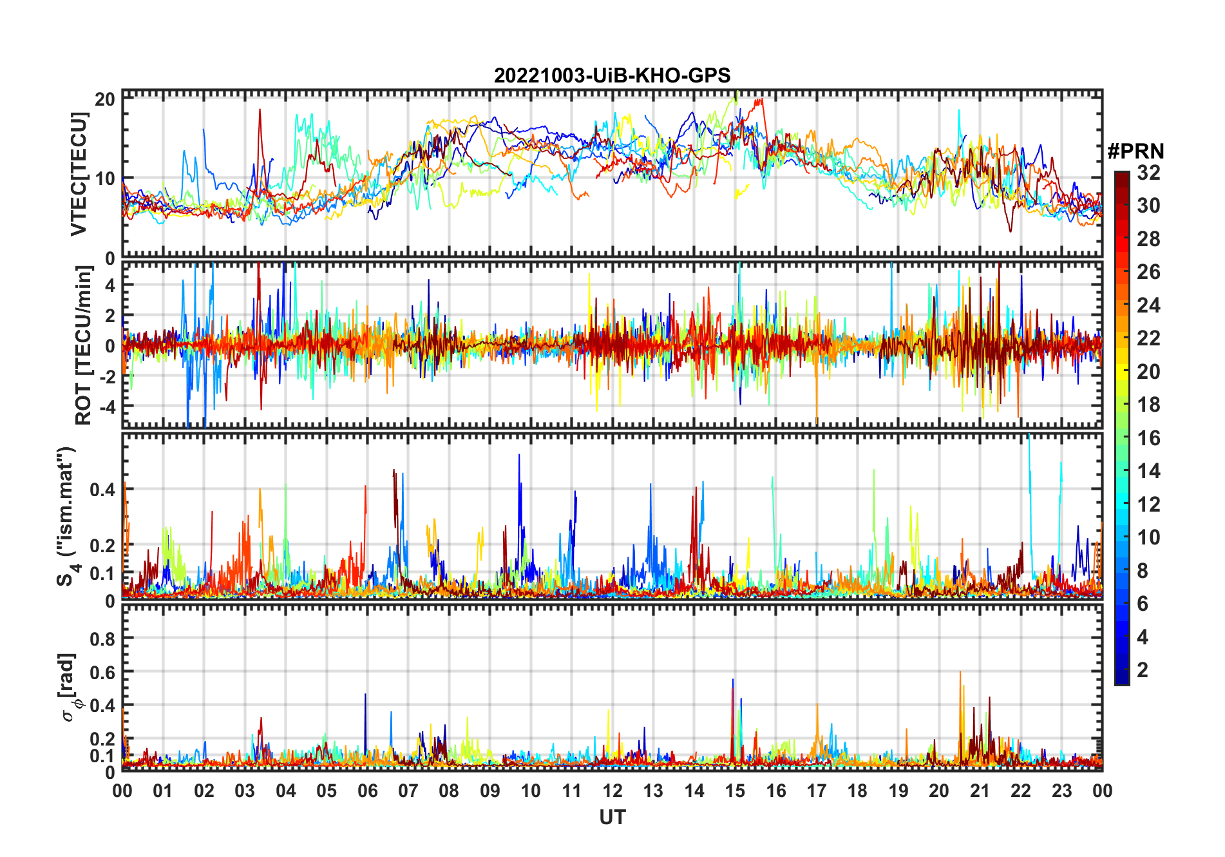
Task: Click colorbar tick label 28
Action: tap(1148, 239)
